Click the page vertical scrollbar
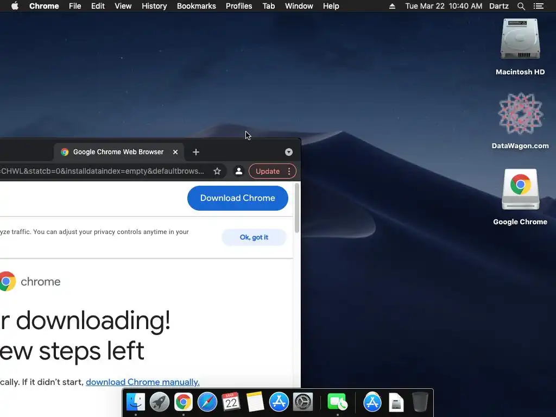The height and width of the screenshot is (417, 556). click(297, 208)
